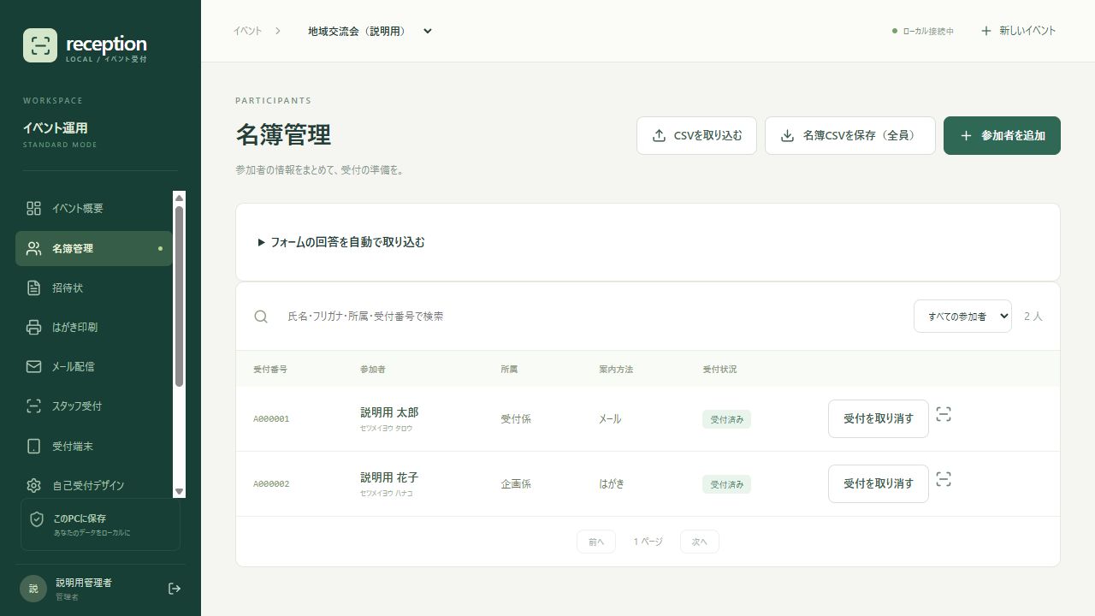The image size is (1095, 616).
Task: Click the はがき cell in 花子 row
Action: tap(612, 484)
